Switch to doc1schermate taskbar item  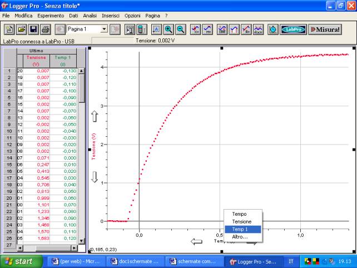tap(136, 261)
